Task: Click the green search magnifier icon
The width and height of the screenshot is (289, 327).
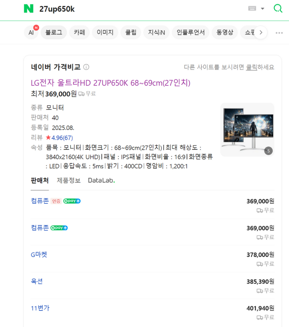Action: tap(278, 8)
